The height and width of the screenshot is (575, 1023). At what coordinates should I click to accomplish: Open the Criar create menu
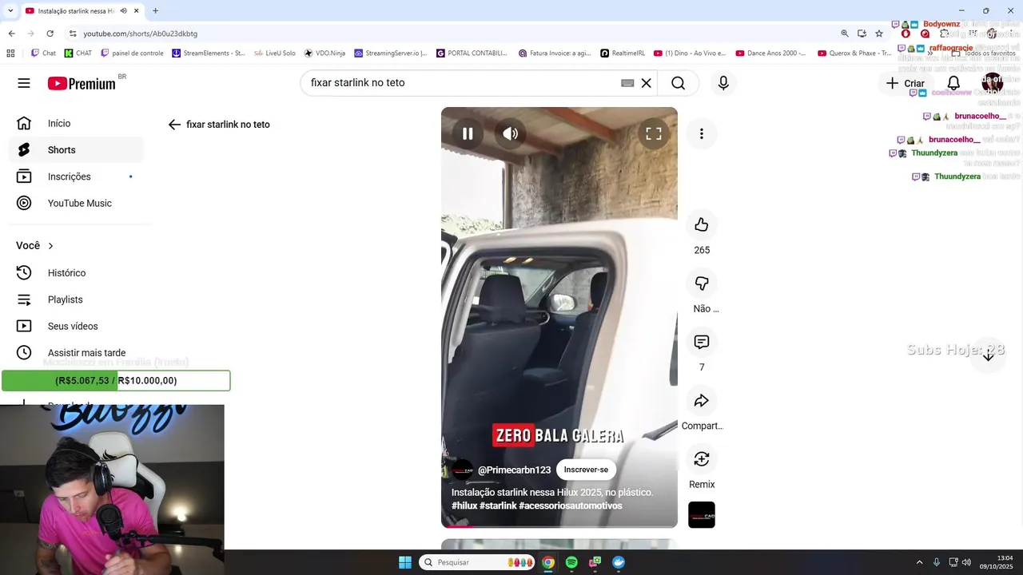pos(905,83)
